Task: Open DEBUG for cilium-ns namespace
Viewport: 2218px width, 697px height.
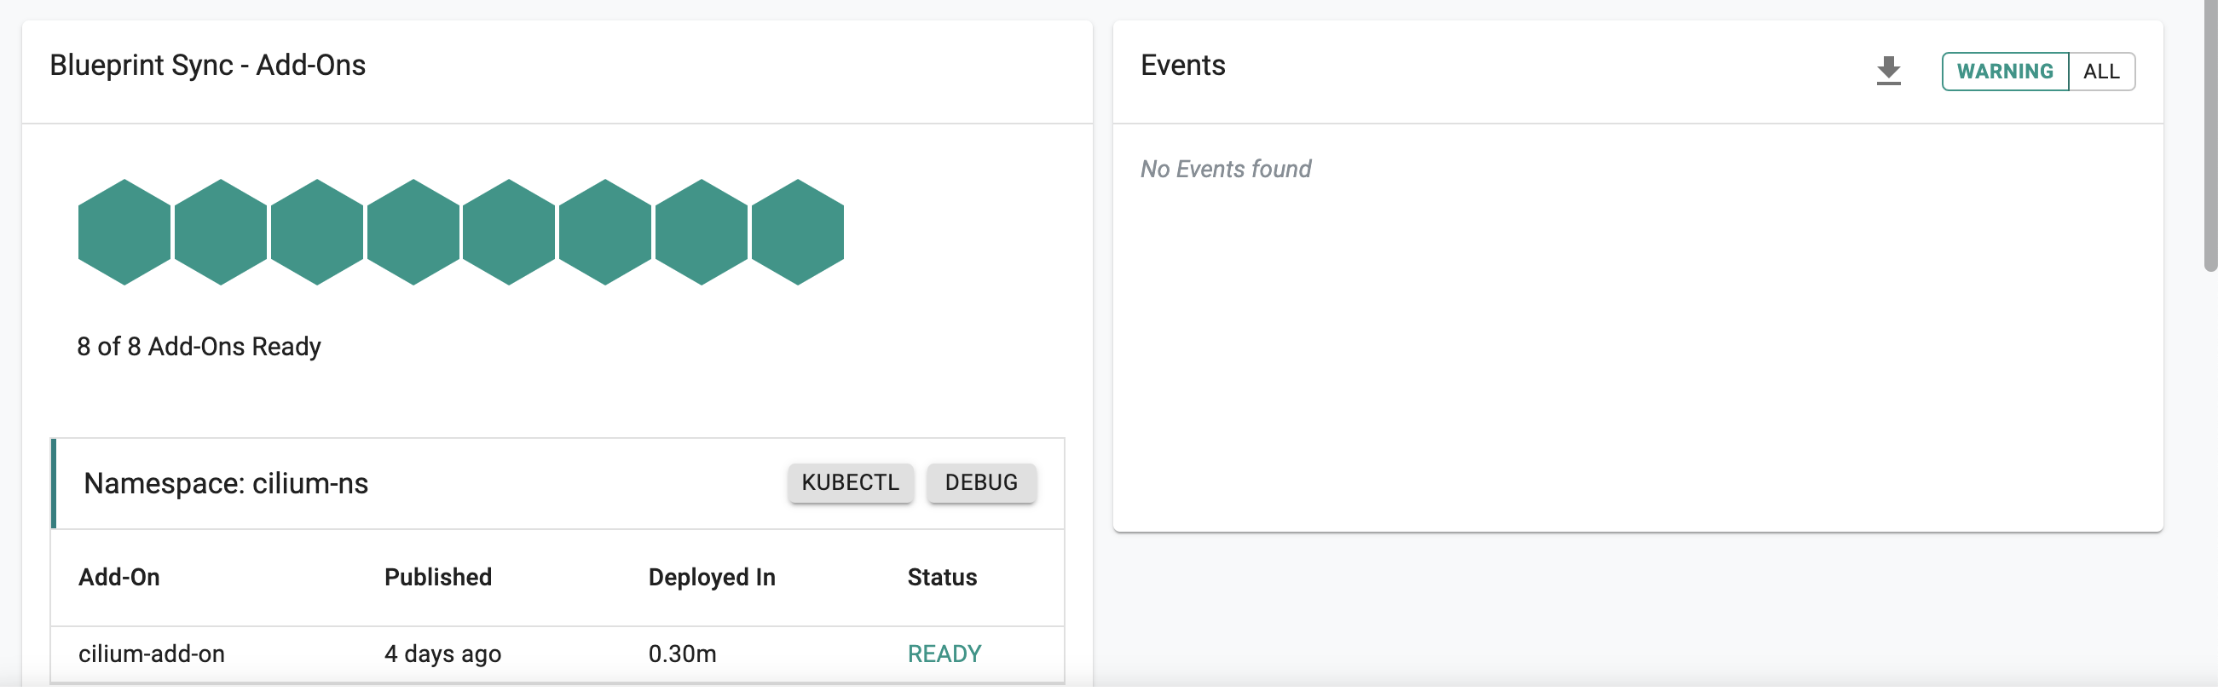Action: tap(980, 483)
